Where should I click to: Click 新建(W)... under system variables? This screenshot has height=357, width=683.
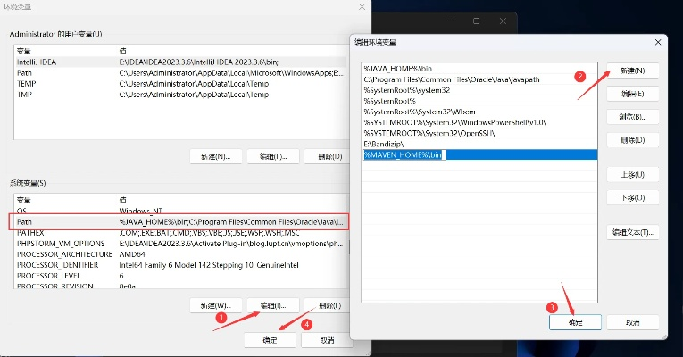click(x=216, y=305)
